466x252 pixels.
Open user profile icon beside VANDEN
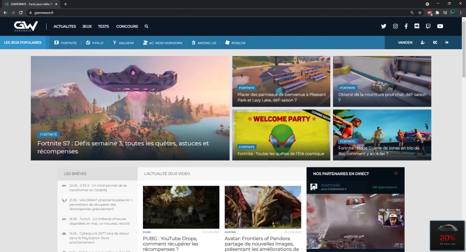click(x=423, y=42)
